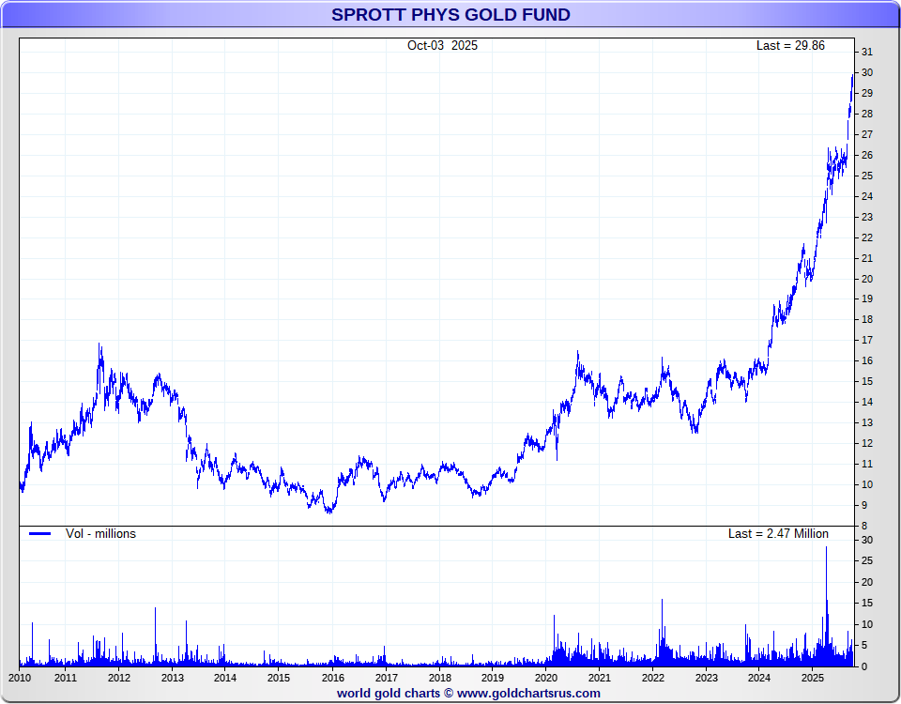Click the 2010 year label on x-axis
This screenshot has width=901, height=704.
[x=20, y=678]
